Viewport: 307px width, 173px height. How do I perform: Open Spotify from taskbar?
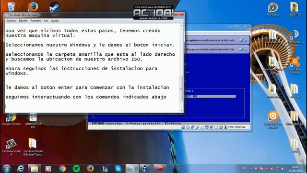pyautogui.click(x=76, y=169)
